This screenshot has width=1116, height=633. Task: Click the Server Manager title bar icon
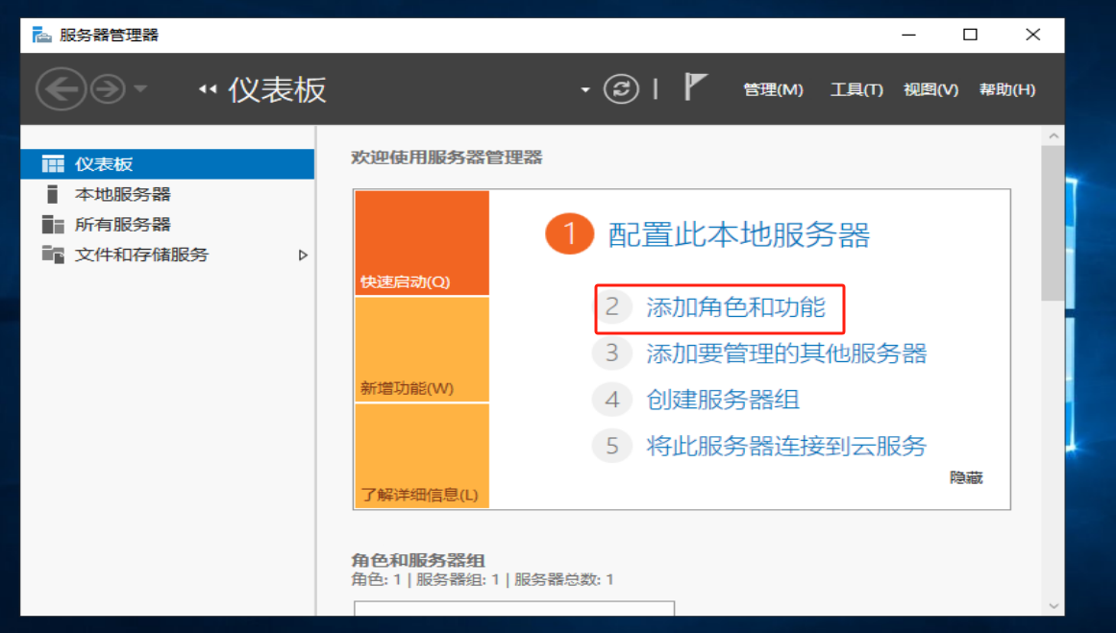coord(42,35)
